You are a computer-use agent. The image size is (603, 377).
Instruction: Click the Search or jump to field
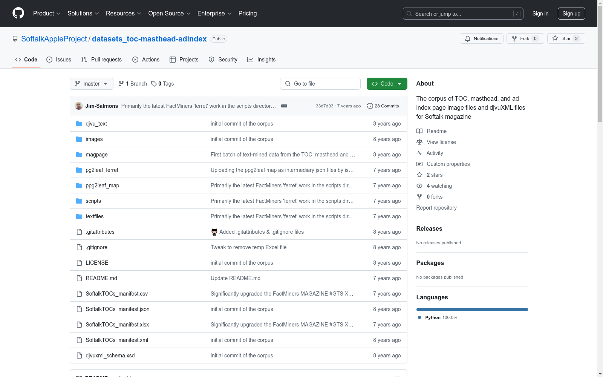pyautogui.click(x=463, y=14)
